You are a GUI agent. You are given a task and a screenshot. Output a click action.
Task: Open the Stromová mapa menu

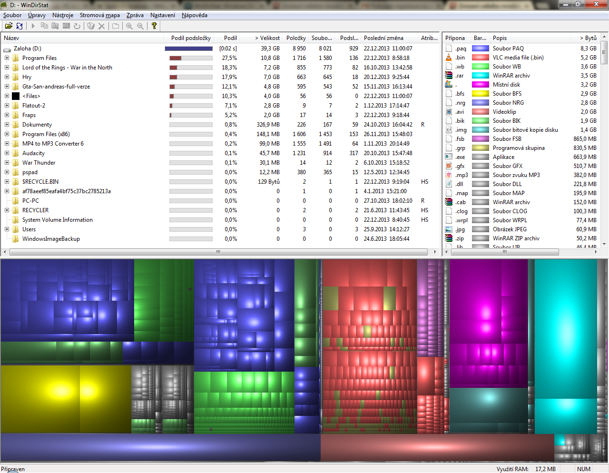click(x=100, y=15)
